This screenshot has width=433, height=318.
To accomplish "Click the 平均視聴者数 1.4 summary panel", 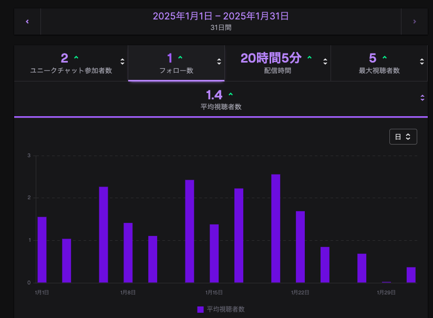I will click(221, 99).
